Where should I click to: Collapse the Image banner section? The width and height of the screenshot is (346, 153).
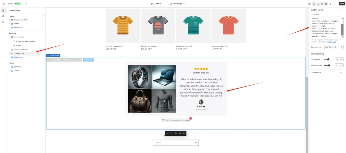coord(10,37)
